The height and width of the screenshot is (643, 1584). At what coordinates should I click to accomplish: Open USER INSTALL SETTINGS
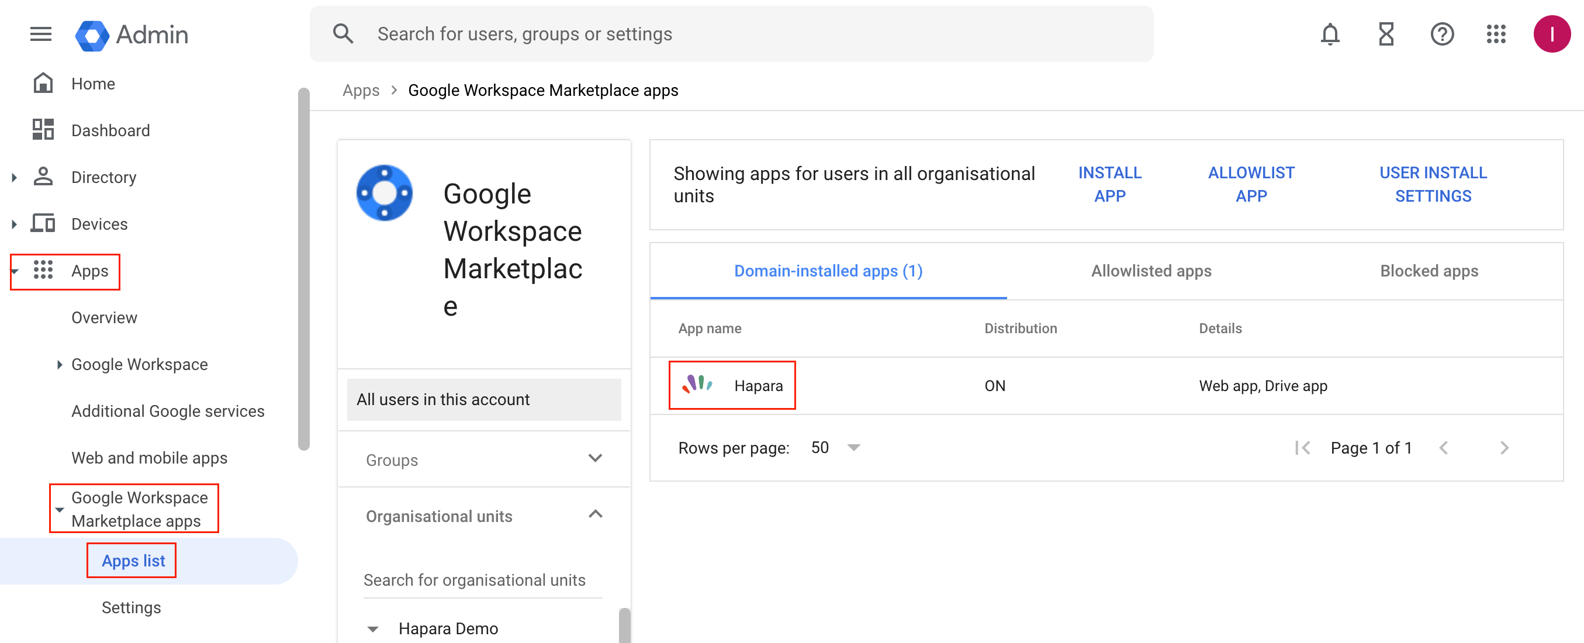tap(1433, 184)
